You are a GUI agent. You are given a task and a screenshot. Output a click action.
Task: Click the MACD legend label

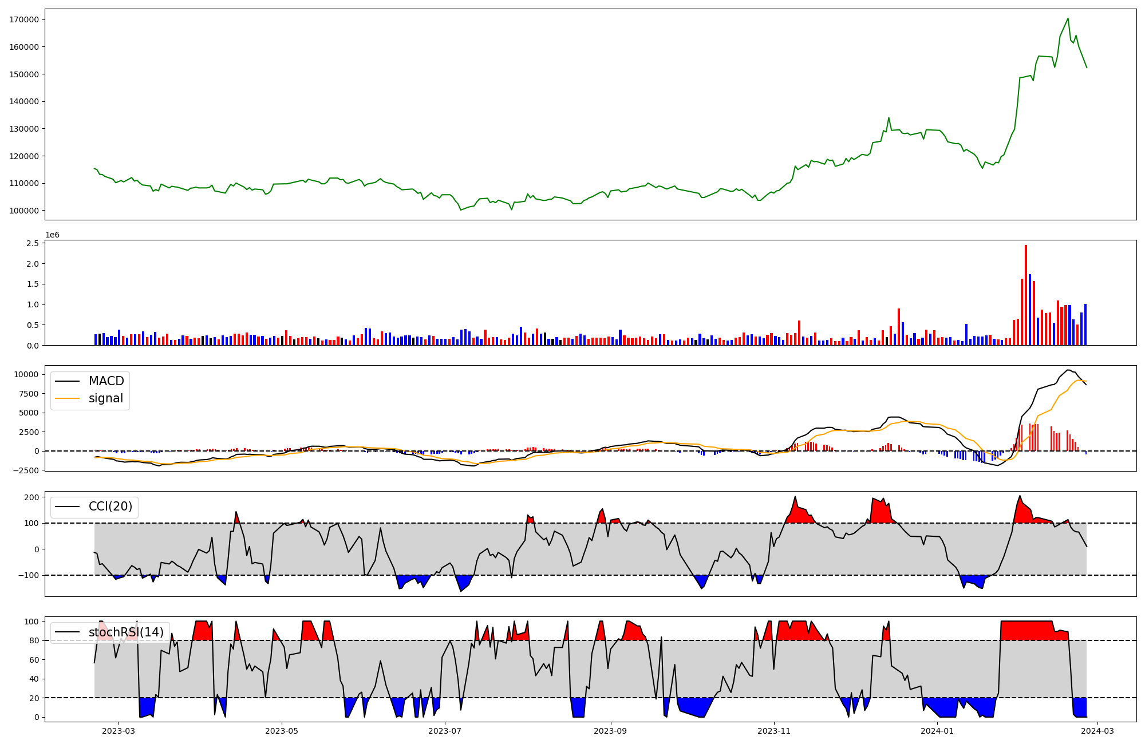point(106,381)
